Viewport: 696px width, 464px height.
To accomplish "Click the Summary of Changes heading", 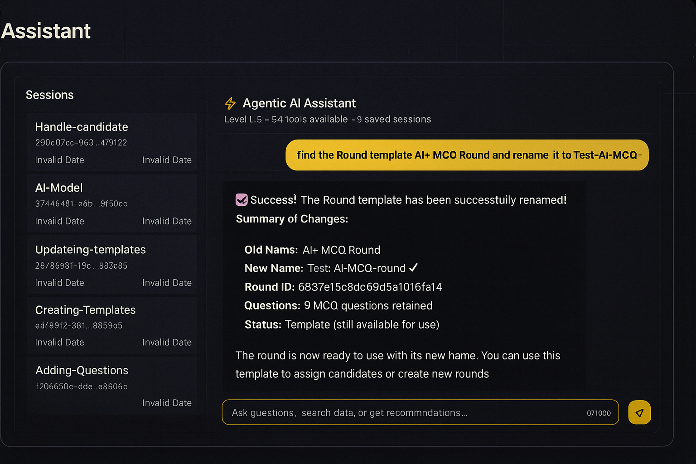I will [x=292, y=219].
